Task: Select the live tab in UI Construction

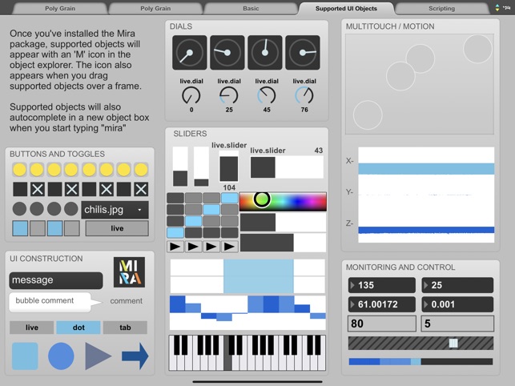Action: click(31, 328)
